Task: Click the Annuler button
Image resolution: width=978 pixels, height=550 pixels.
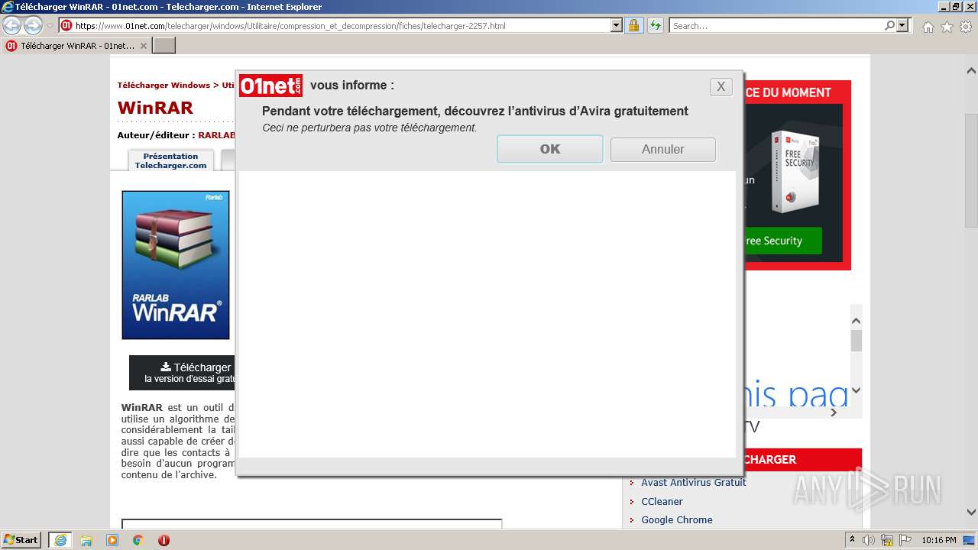Action: pyautogui.click(x=663, y=149)
